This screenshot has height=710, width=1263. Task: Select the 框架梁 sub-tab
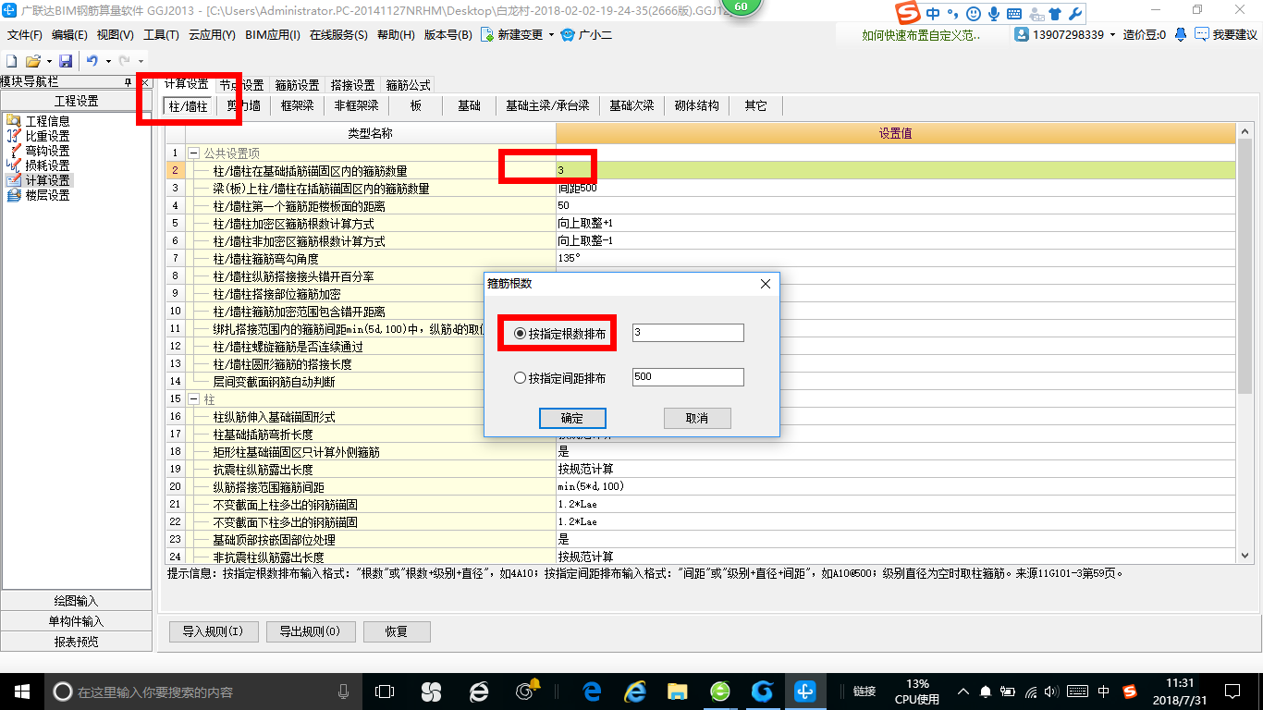click(x=297, y=106)
